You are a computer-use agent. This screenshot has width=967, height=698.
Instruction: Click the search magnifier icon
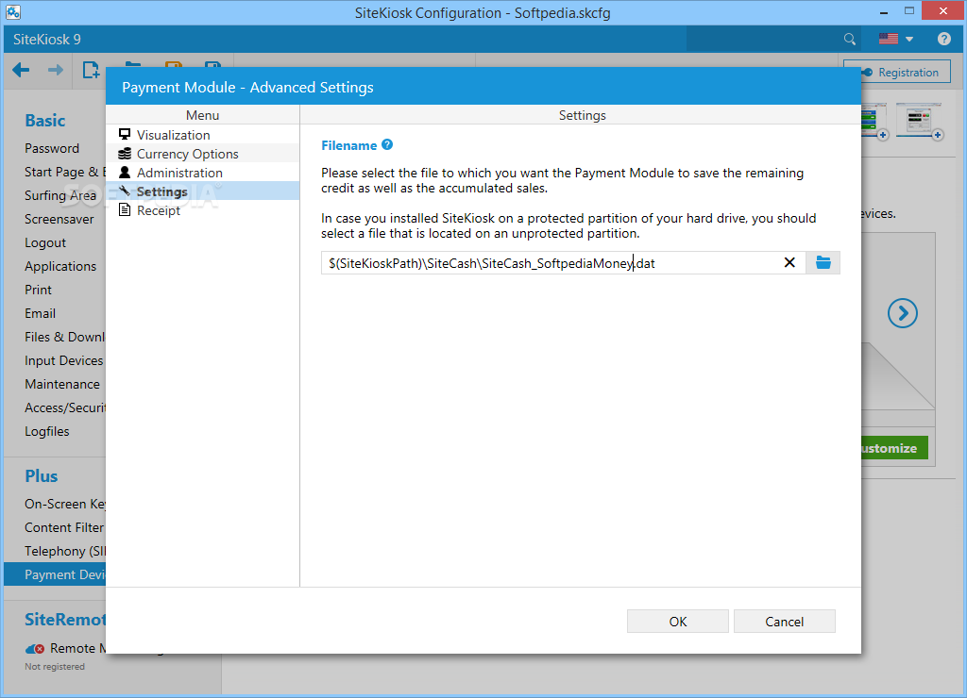pos(849,40)
